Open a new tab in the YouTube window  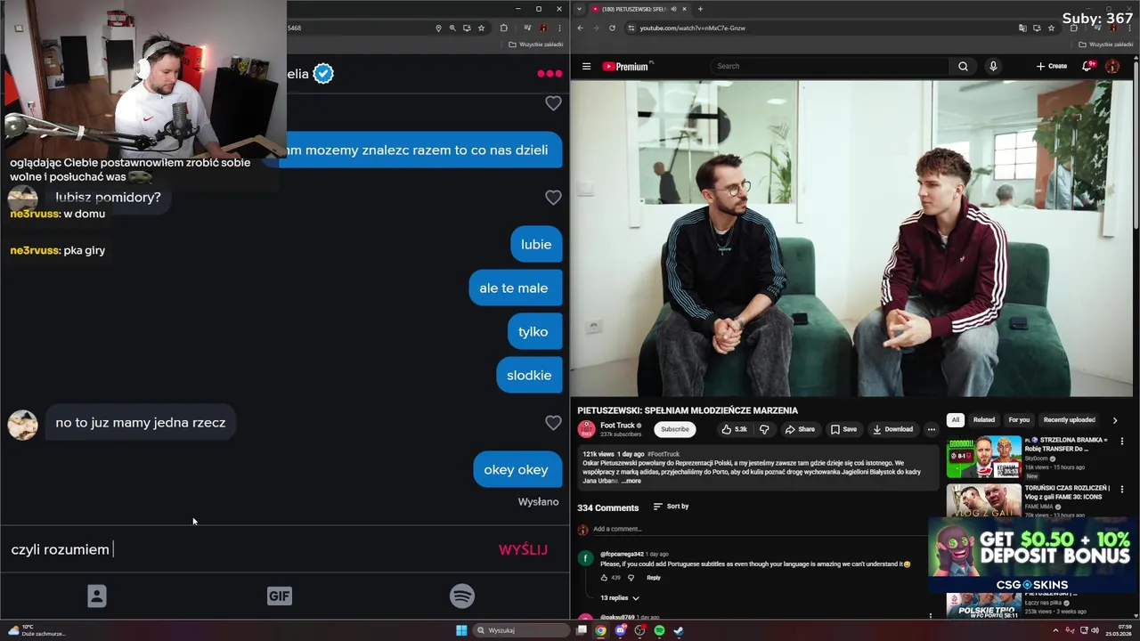(700, 9)
